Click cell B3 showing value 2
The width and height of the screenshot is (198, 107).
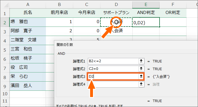coord(59,31)
